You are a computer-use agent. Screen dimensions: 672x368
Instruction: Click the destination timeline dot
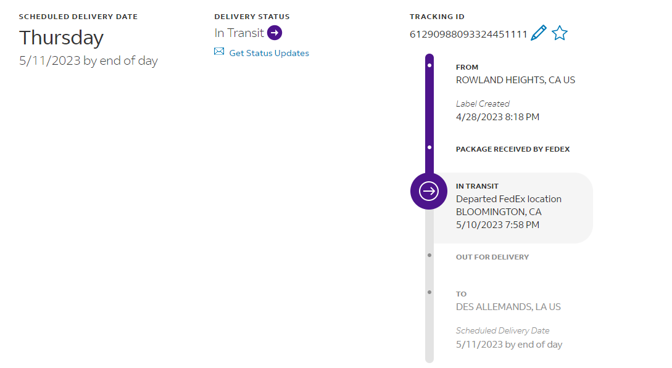429,292
